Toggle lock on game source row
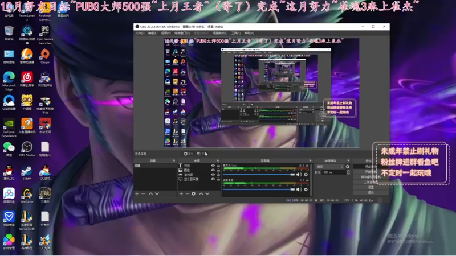Viewport: 456px width, 256px height. click(218, 175)
